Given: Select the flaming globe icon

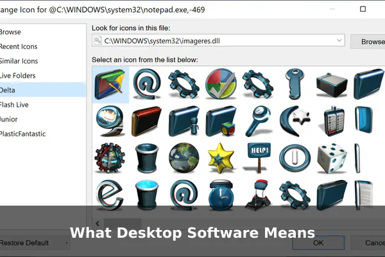Looking at the screenshot, I should click(110, 121).
